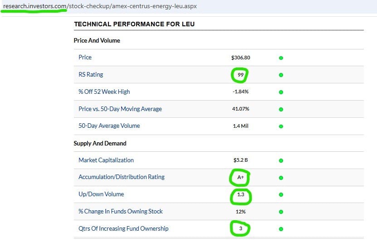Image resolution: width=377 pixels, height=242 pixels.
Task: Click the Qtrs Of Increasing Fund Ownership label
Action: (x=123, y=228)
